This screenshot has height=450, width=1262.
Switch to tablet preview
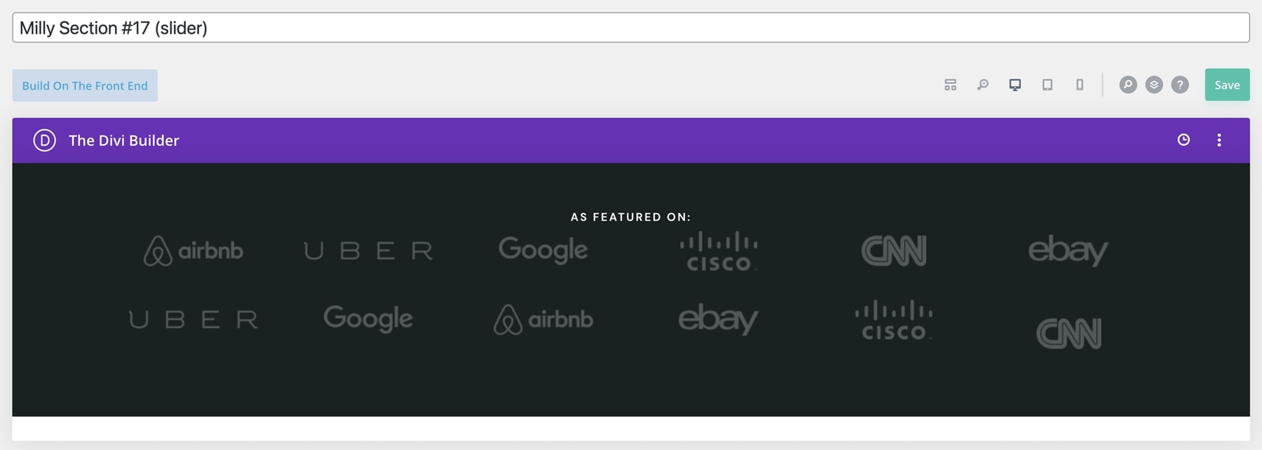[x=1047, y=85]
